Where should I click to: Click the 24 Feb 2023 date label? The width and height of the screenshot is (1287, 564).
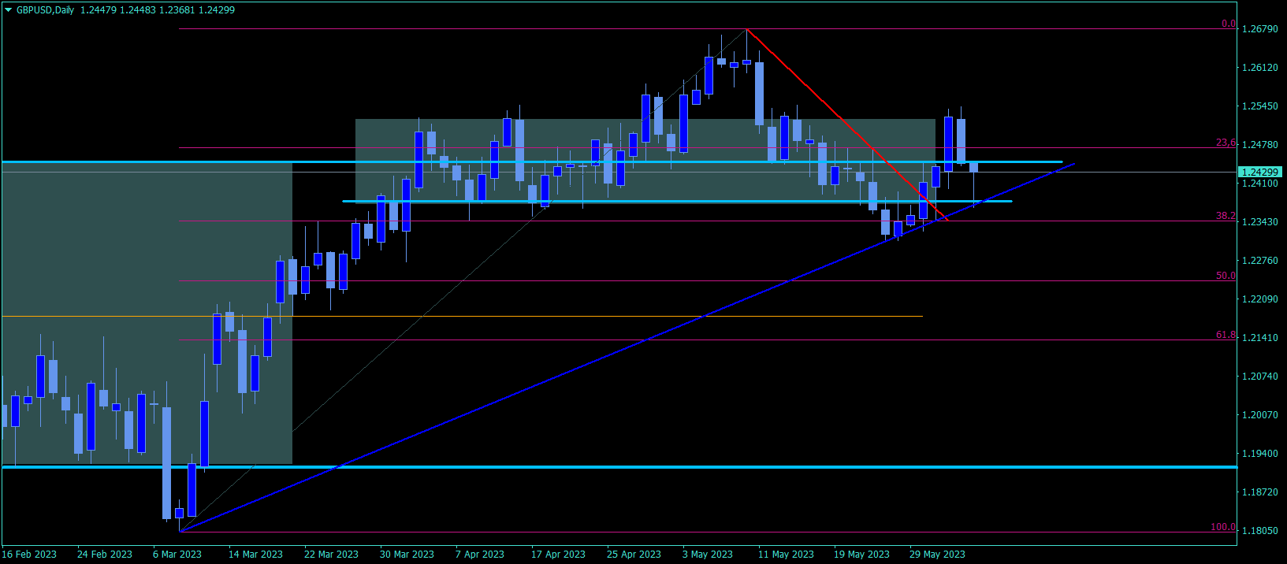coord(105,555)
